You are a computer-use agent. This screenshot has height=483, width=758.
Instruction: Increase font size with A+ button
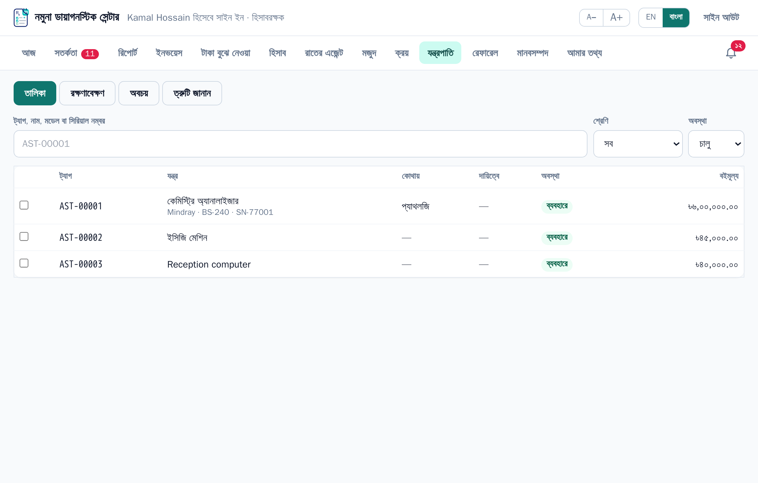pos(616,18)
